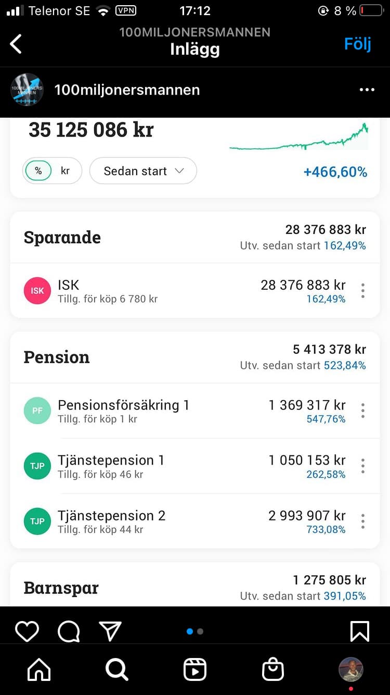Screen dimensions: 390x695
Task: Open the Sedan start period dropdown
Action: pyautogui.click(x=143, y=171)
